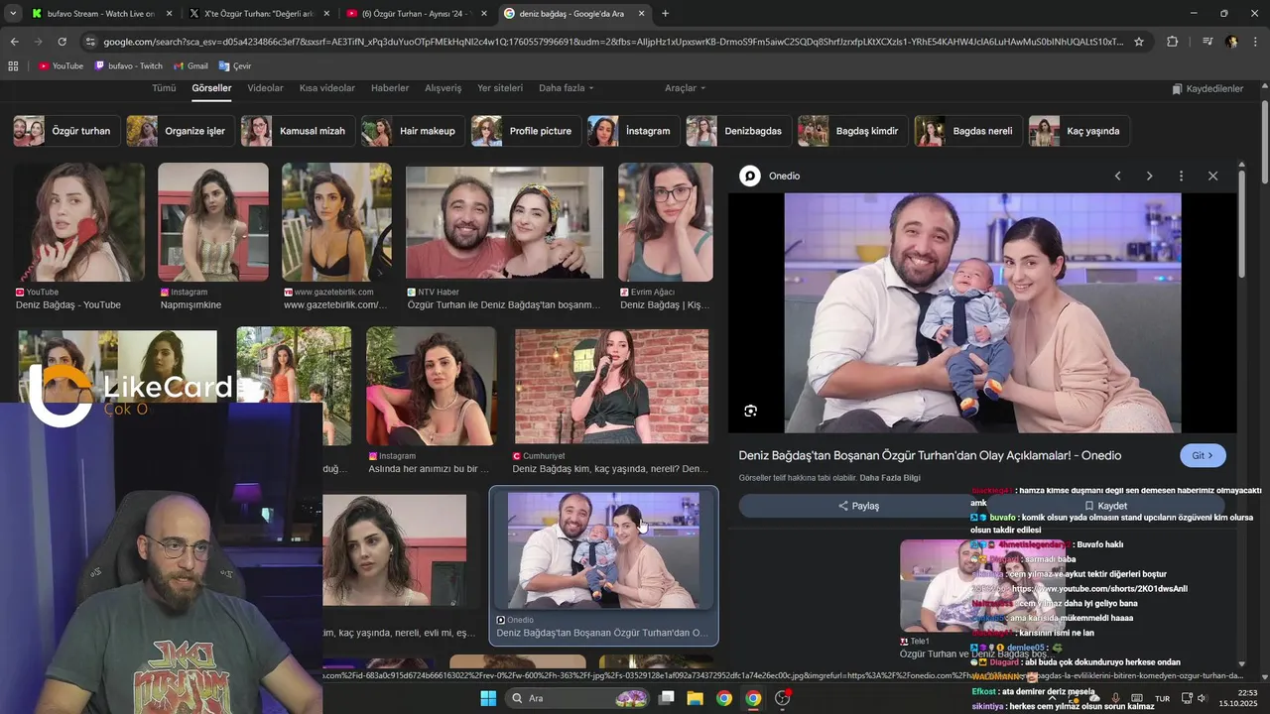
Task: Open the browser extensions puzzle icon
Action: (x=1173, y=42)
